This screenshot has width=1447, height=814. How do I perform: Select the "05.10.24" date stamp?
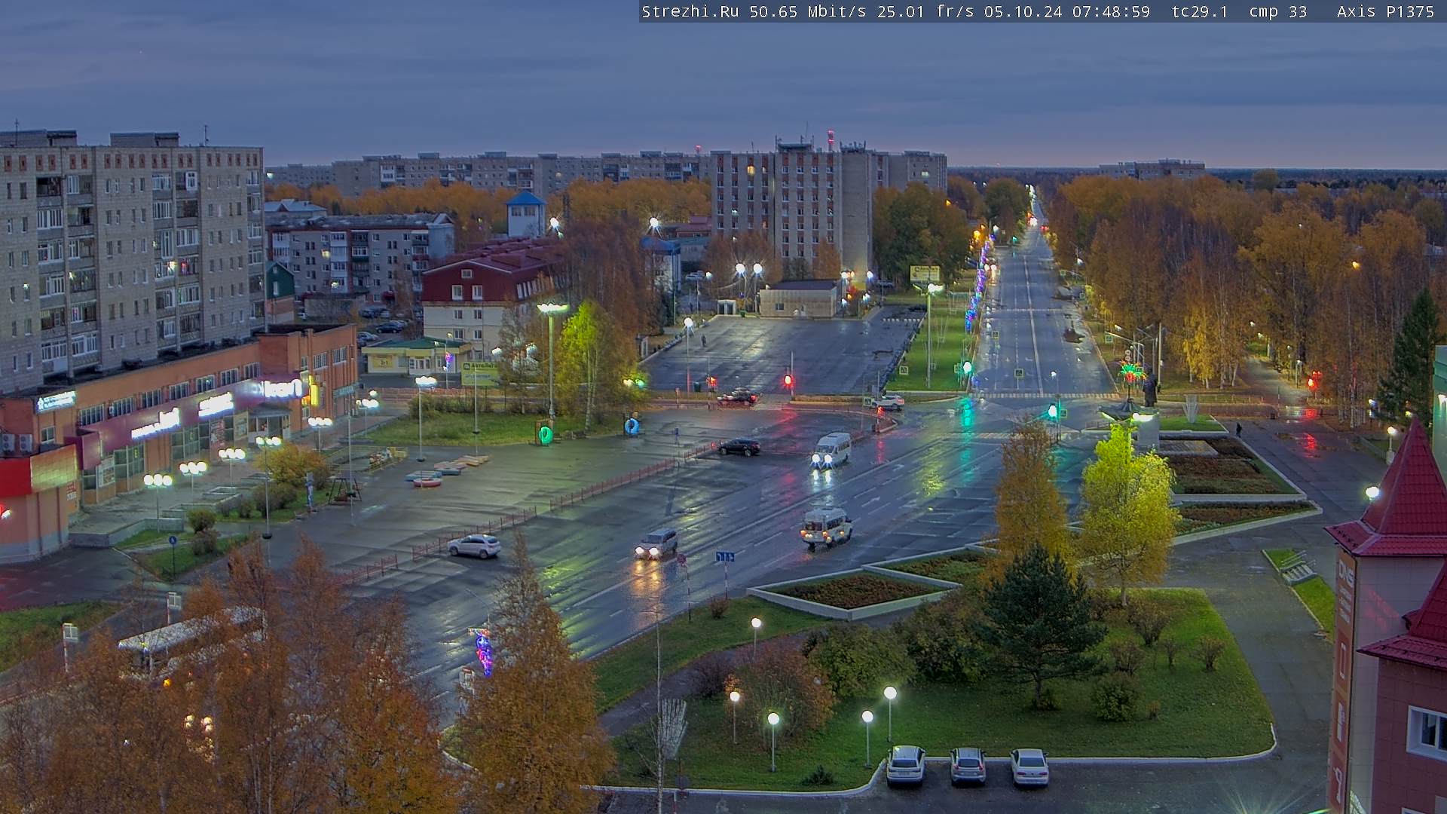coord(1023,11)
